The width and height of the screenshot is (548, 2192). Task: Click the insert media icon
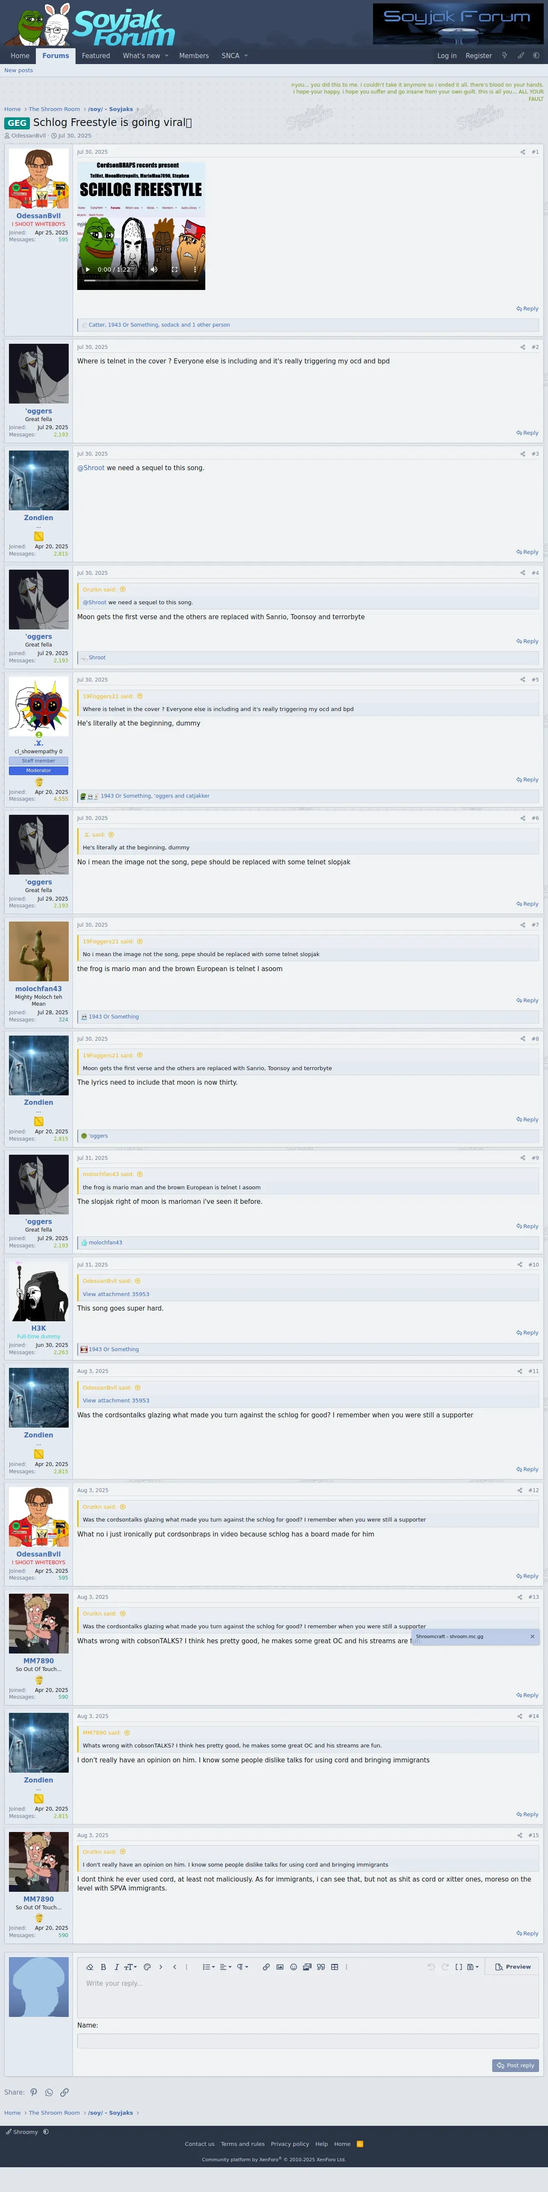point(307,1967)
